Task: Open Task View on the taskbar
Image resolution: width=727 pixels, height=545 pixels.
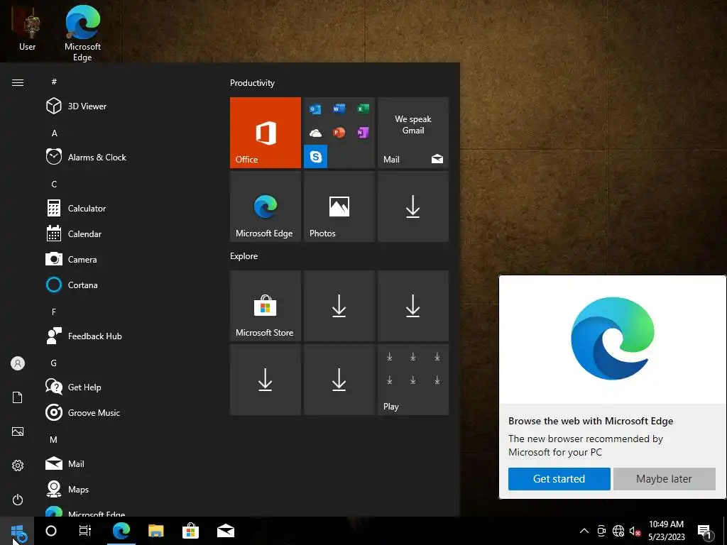Action: [85, 531]
